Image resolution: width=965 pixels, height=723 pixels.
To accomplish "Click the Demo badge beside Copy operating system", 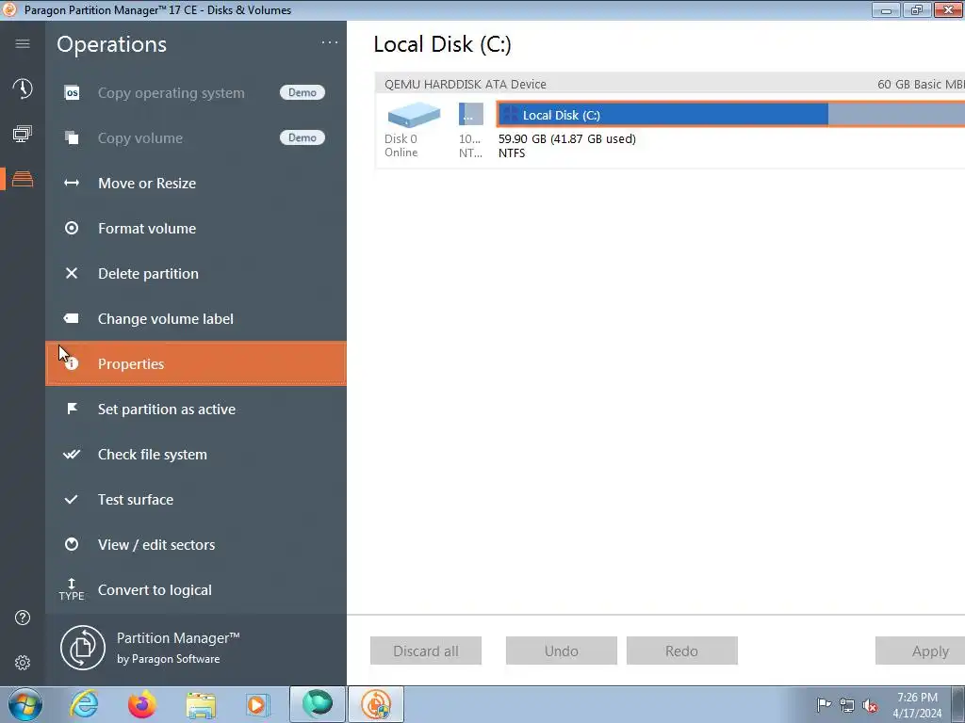I will (303, 92).
